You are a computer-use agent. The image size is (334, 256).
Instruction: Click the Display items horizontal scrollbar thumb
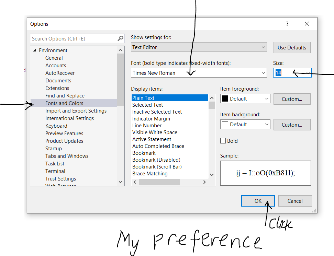pos(159,182)
